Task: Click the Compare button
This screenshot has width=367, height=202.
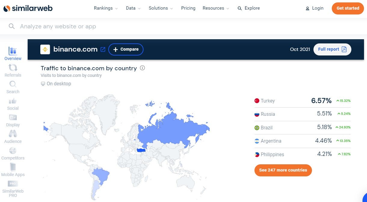Action: tap(126, 49)
